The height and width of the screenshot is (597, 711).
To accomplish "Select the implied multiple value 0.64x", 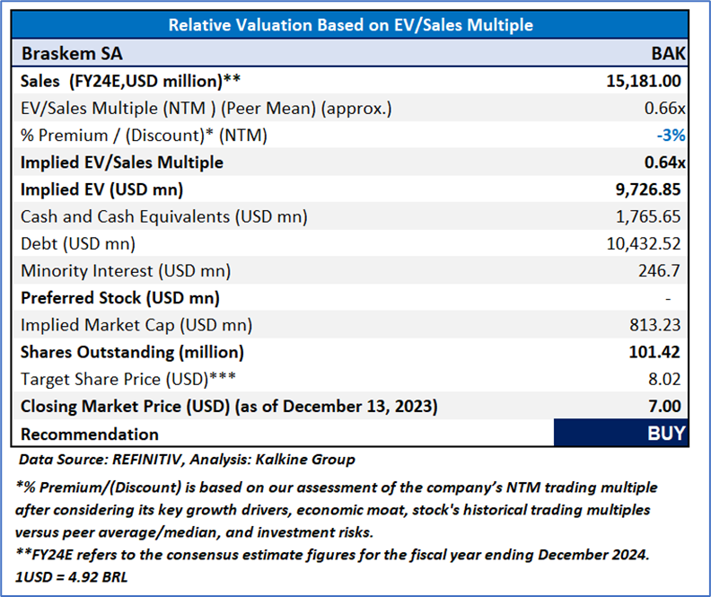I will (664, 162).
